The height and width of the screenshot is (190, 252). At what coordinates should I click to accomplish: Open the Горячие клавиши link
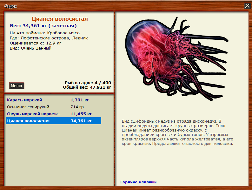[138, 182]
